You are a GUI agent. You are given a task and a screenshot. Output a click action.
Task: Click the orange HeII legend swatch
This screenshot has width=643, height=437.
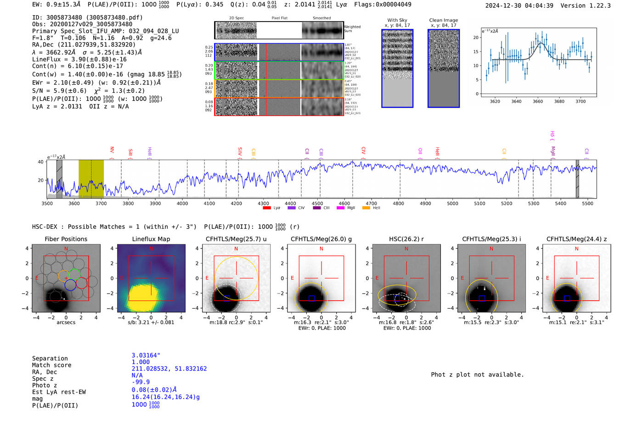366,208
